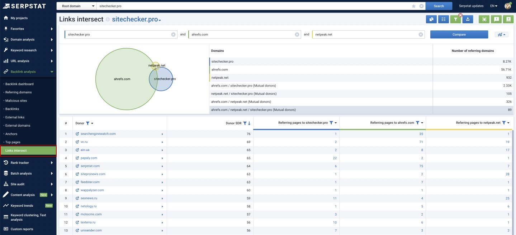This screenshot has width=516, height=235.
Task: Open the user avatar profile menu
Action: coord(508,6)
